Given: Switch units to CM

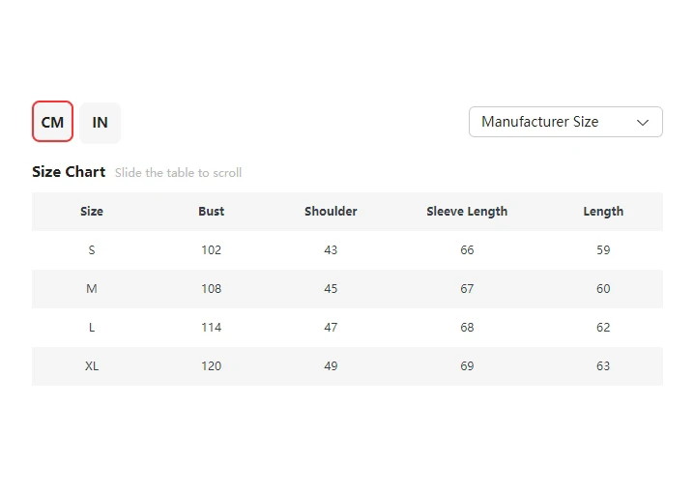Looking at the screenshot, I should pyautogui.click(x=52, y=122).
